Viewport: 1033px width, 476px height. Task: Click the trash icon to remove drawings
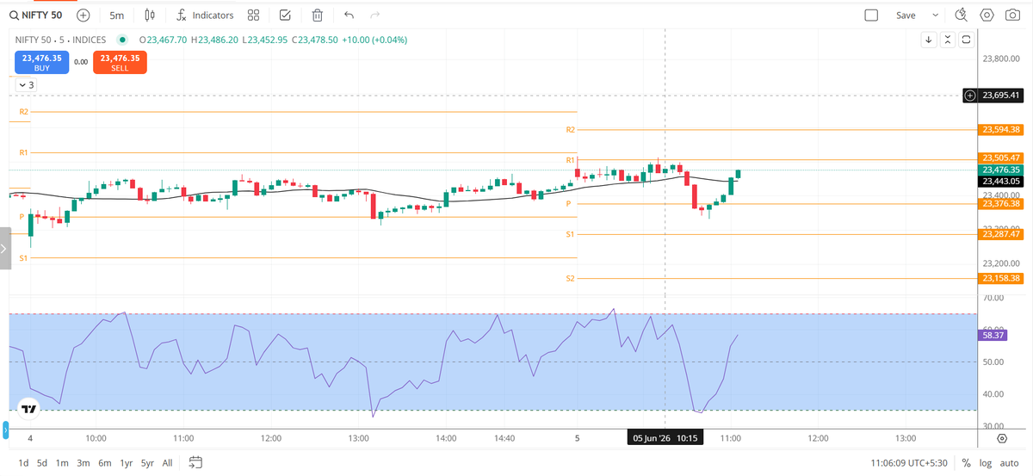[x=318, y=15]
